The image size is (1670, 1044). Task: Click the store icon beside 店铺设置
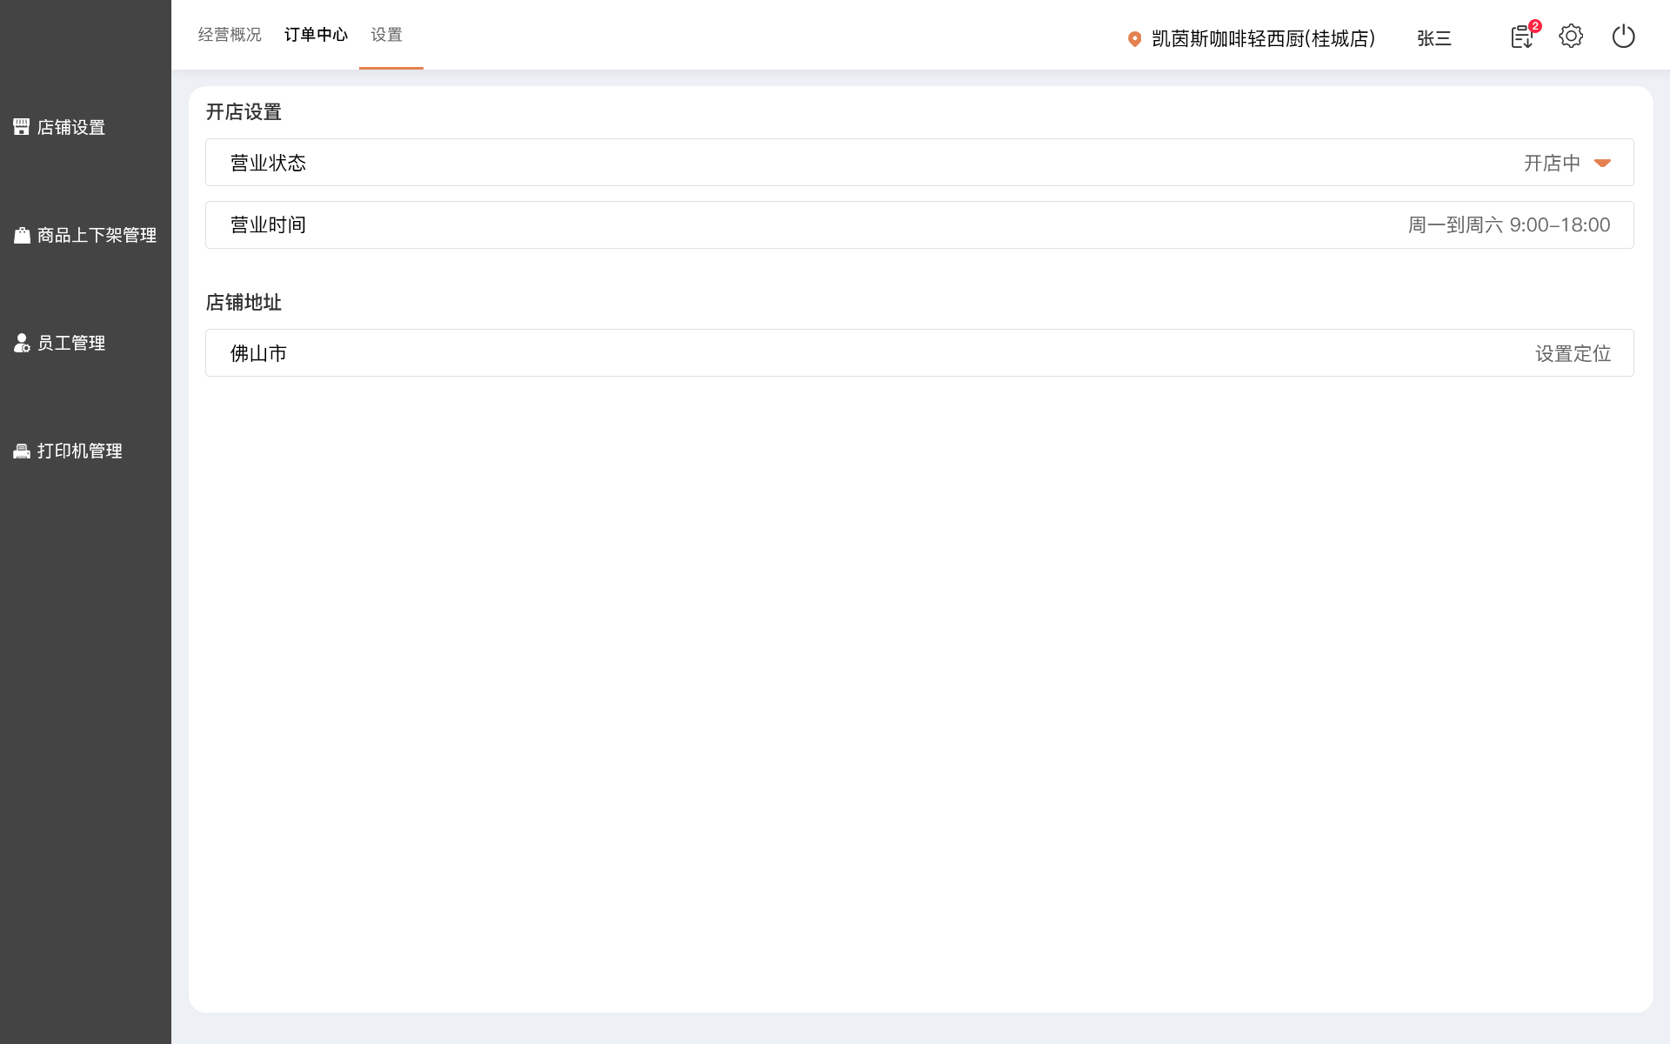[22, 127]
